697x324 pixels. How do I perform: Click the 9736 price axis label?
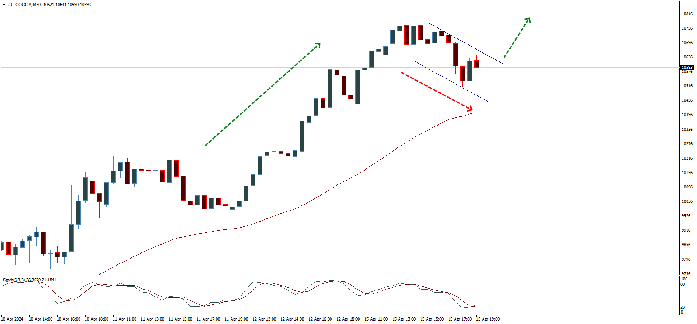pos(687,274)
